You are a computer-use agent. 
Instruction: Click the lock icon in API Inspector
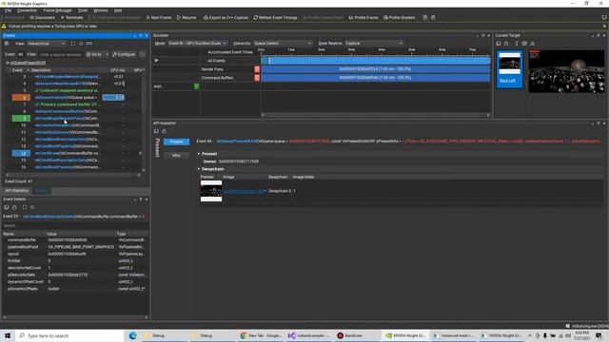164,131
